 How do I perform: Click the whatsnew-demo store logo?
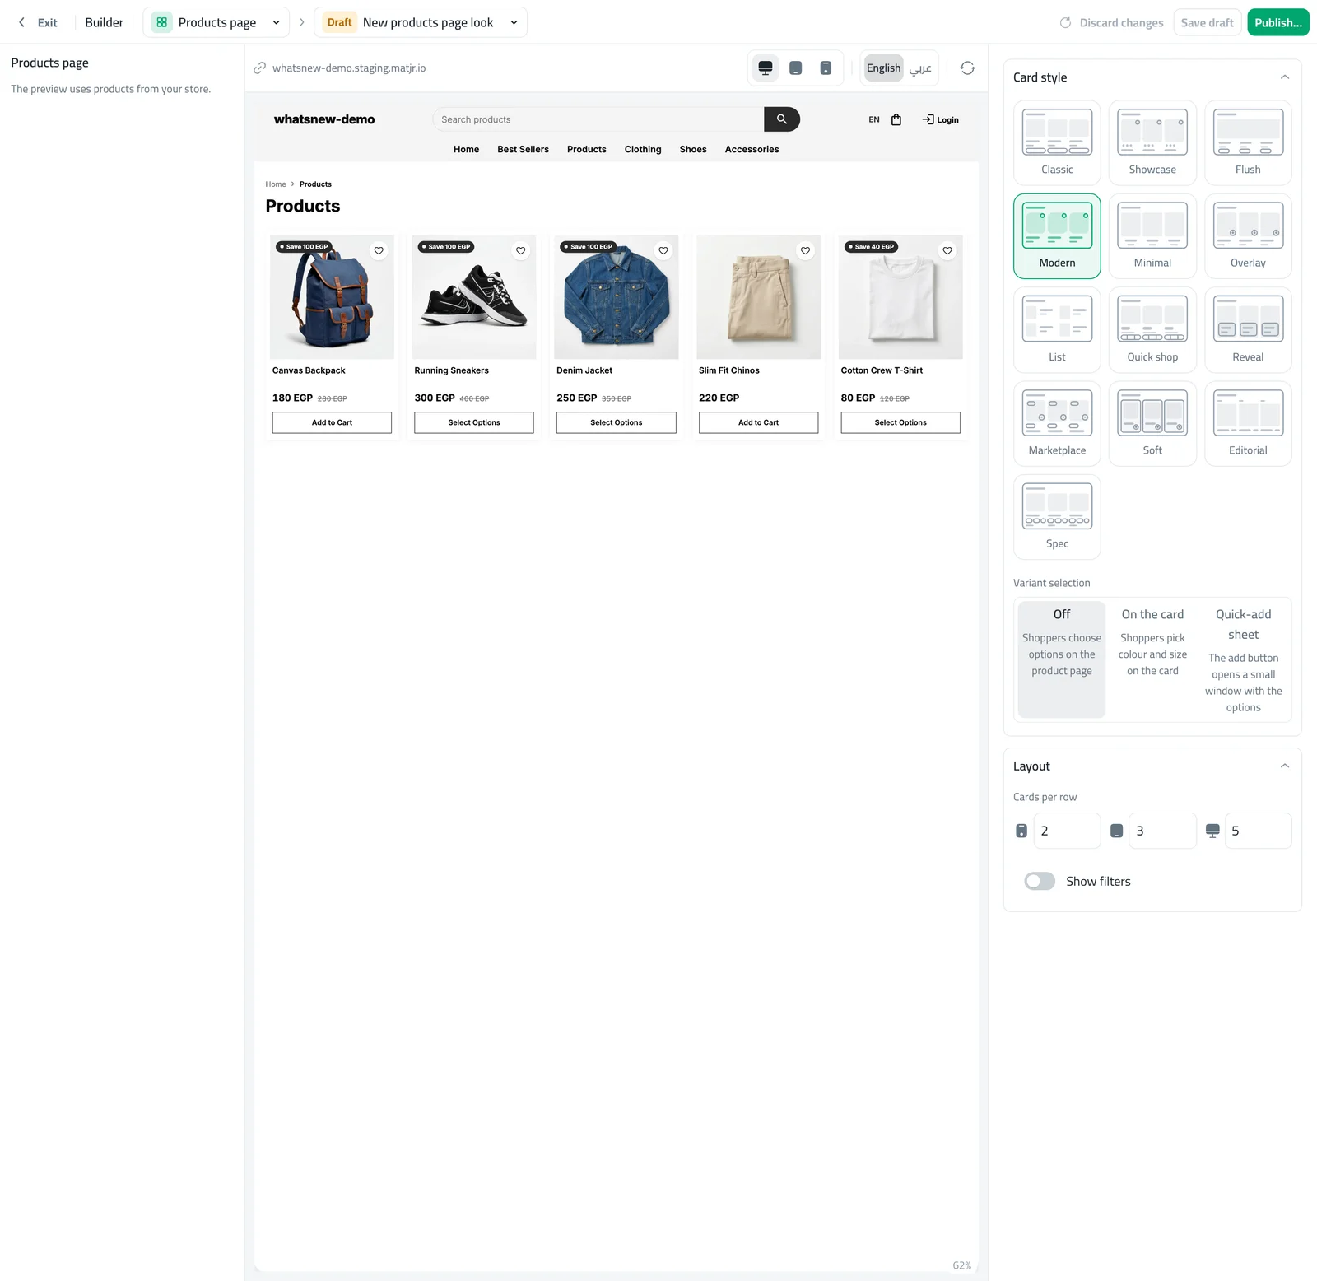click(x=324, y=119)
